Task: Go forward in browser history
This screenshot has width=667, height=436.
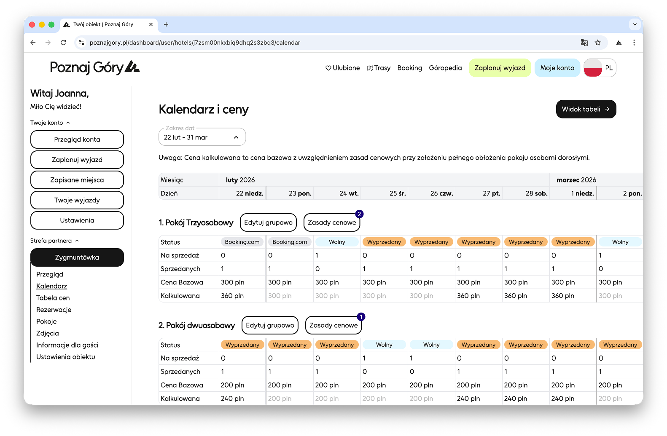Action: 48,43
